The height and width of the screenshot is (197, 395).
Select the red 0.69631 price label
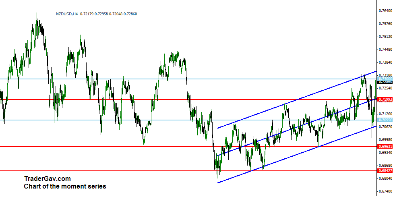pyautogui.click(x=385, y=147)
